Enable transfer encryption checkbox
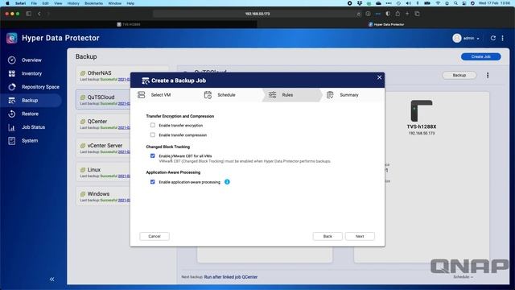515x290 pixels. (153, 126)
